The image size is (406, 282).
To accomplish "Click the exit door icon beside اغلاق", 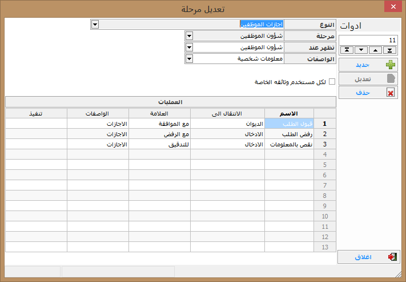I will coord(392,257).
